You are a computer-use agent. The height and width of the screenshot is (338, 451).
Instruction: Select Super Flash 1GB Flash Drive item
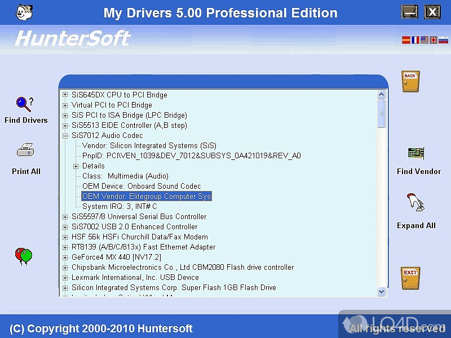[174, 287]
